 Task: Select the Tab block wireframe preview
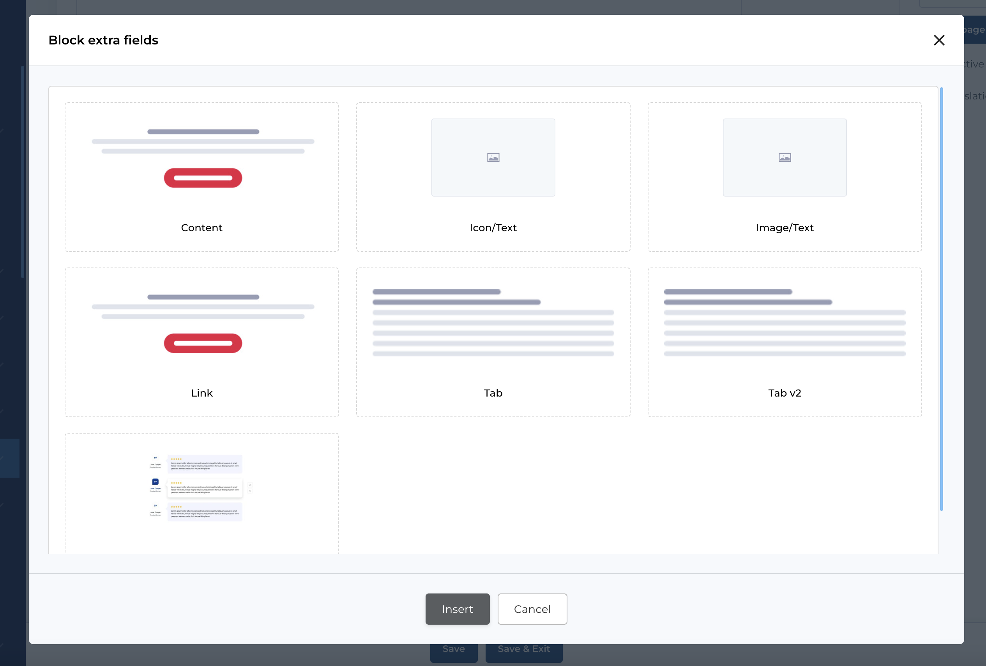pyautogui.click(x=493, y=322)
